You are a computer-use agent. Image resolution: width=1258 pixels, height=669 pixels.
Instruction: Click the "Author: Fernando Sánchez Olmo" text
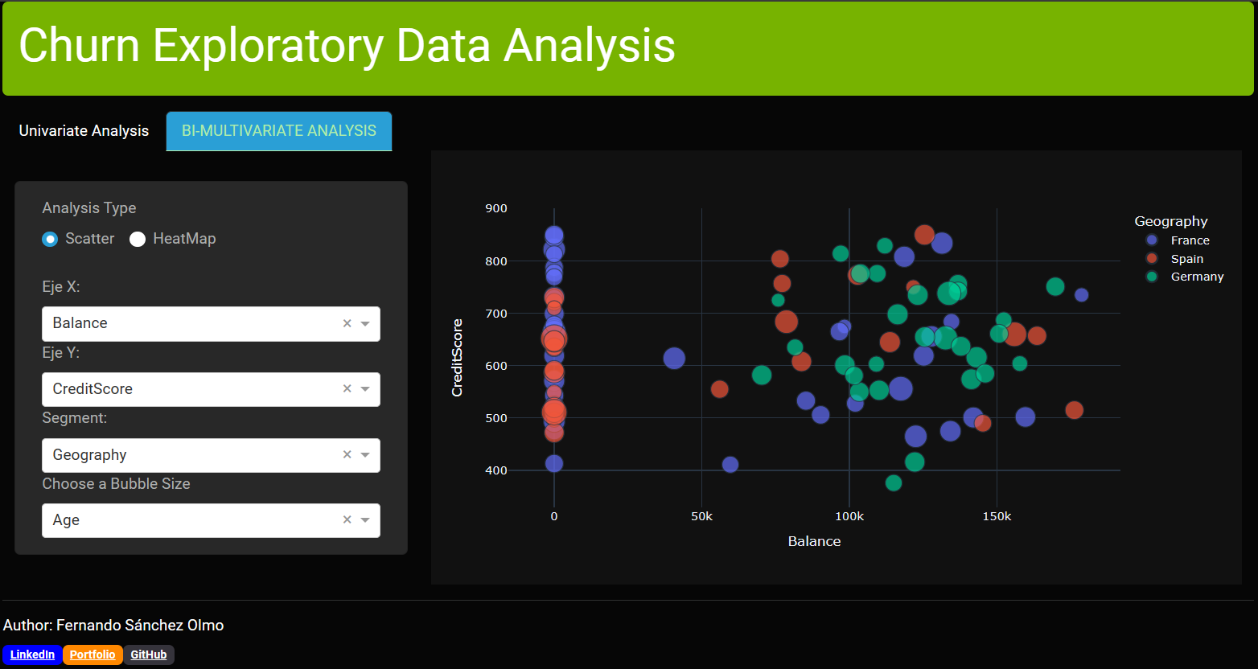click(x=113, y=626)
